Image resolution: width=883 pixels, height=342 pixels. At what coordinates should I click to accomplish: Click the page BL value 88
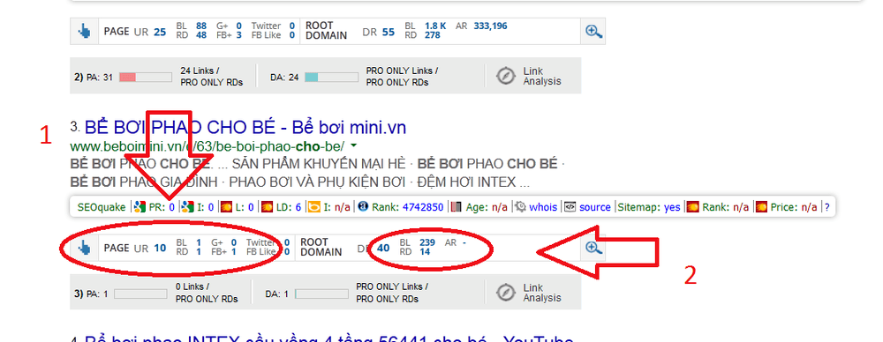pos(201,26)
